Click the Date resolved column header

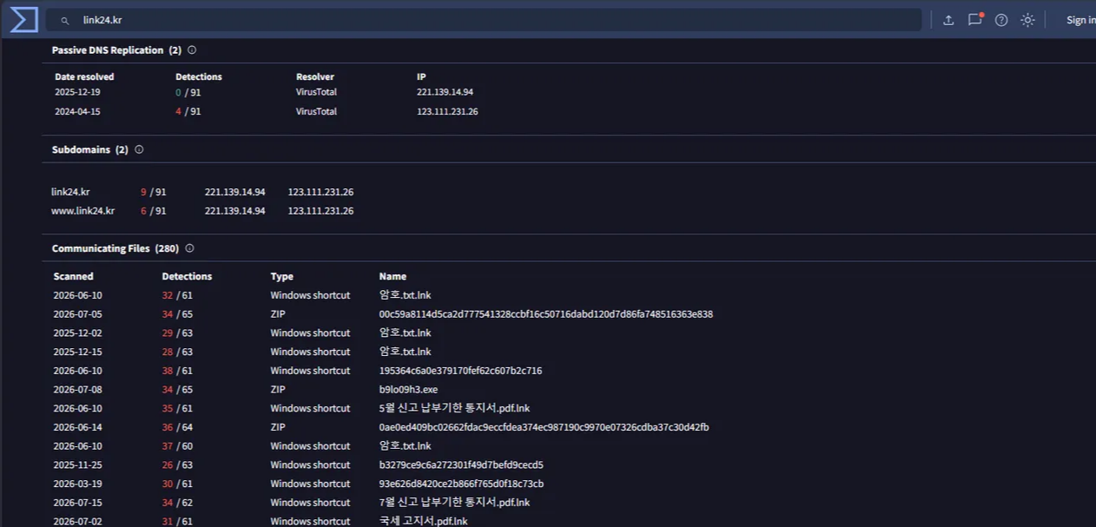click(x=84, y=76)
